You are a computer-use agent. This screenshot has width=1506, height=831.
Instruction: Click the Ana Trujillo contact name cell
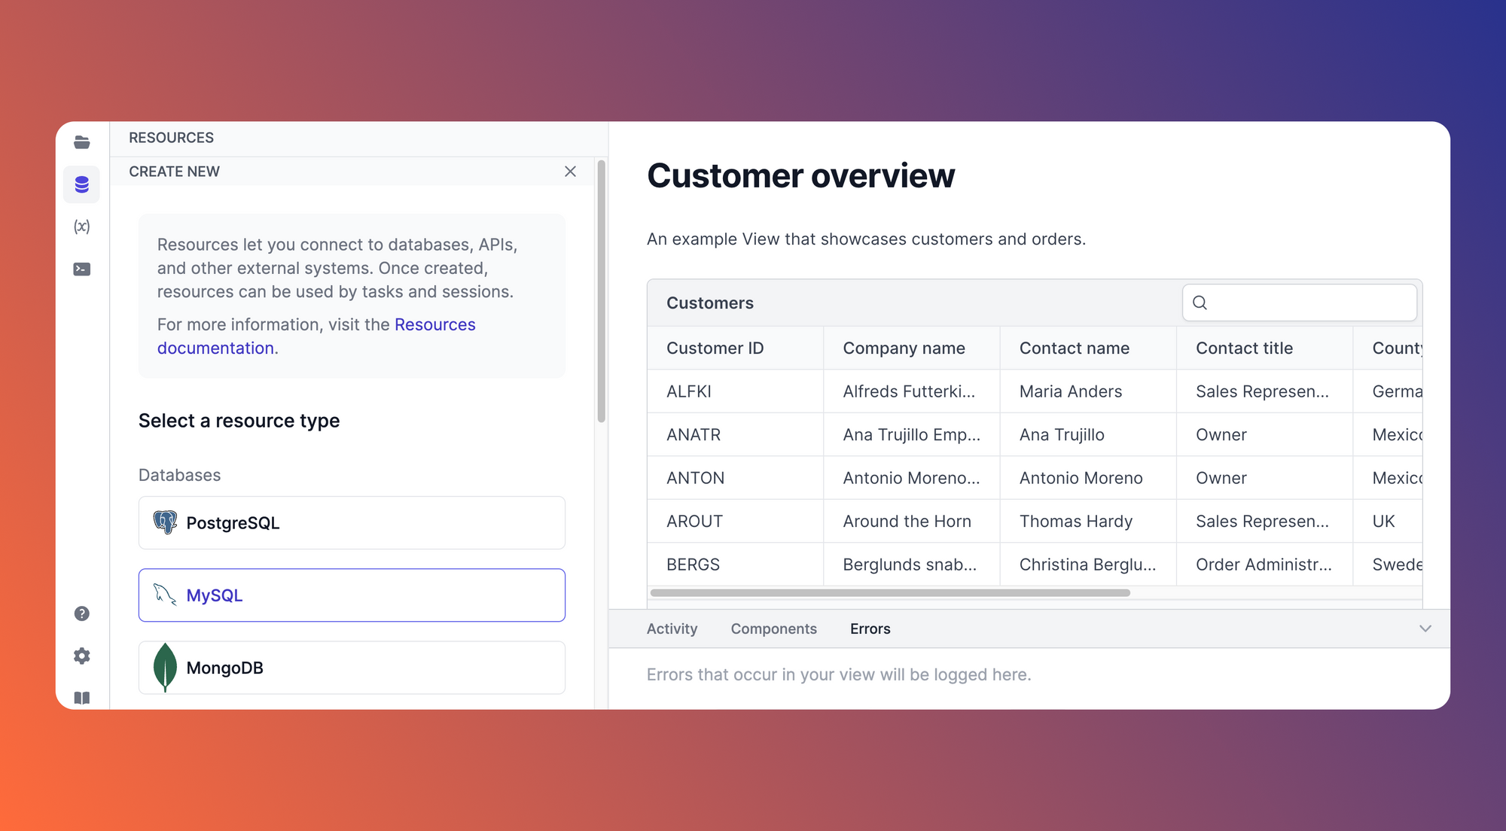[x=1088, y=434]
